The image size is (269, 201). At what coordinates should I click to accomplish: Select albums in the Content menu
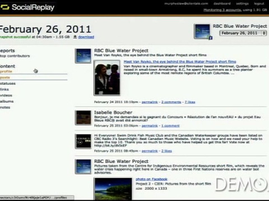[7, 101]
